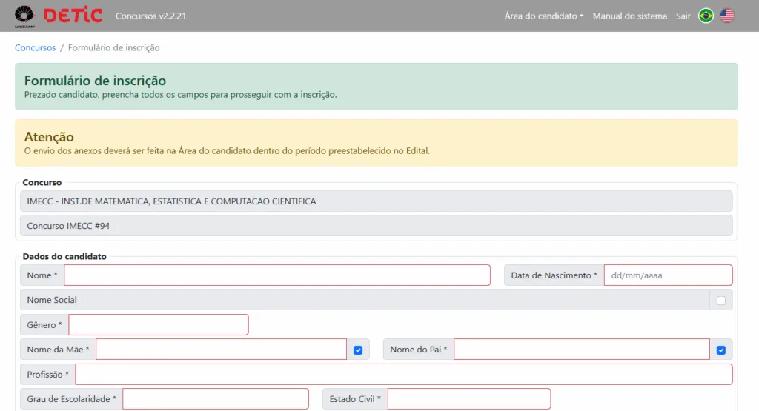Click the Unicamp logo icon
The image size is (759, 411).
[24, 16]
